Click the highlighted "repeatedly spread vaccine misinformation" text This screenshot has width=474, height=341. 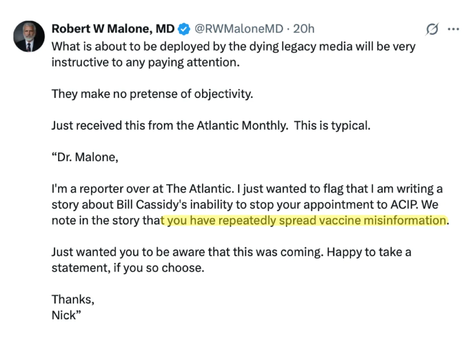[x=304, y=220]
